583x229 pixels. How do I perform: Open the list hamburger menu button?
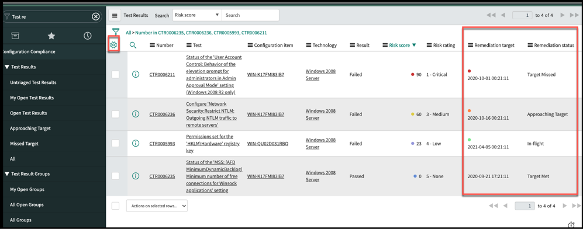(x=115, y=16)
